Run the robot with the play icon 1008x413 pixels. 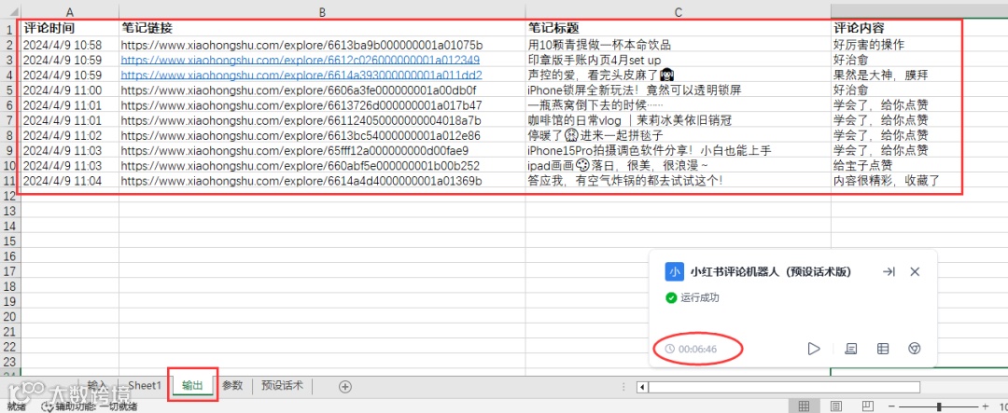coord(814,349)
